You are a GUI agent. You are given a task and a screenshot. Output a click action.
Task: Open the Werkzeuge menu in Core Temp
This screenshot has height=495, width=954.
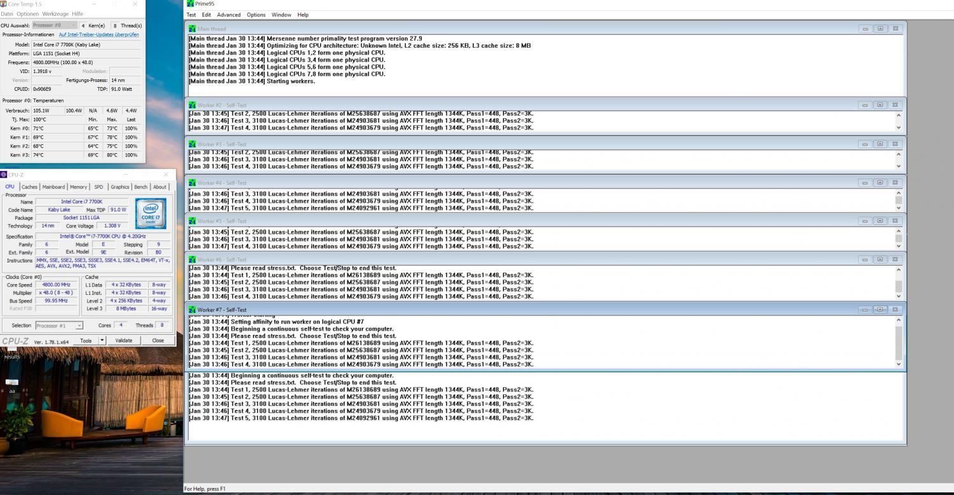click(x=55, y=14)
